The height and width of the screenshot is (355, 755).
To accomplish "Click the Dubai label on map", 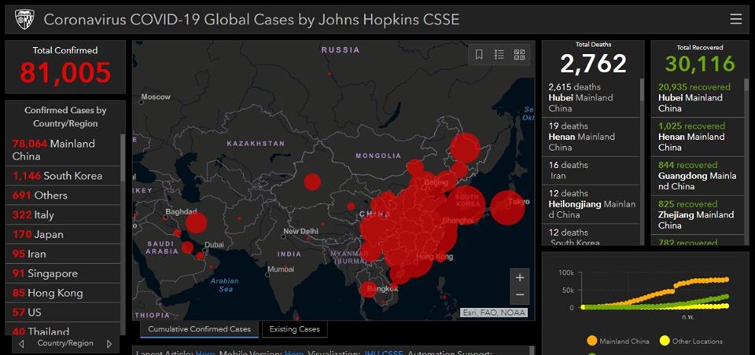I will (214, 245).
